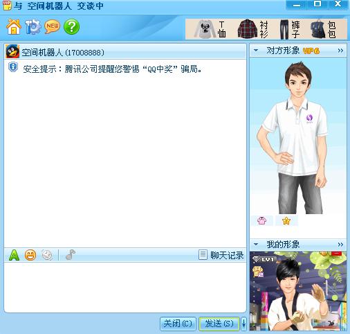Open the gear settings icon
This screenshot has width=350, height=334.
33,27
